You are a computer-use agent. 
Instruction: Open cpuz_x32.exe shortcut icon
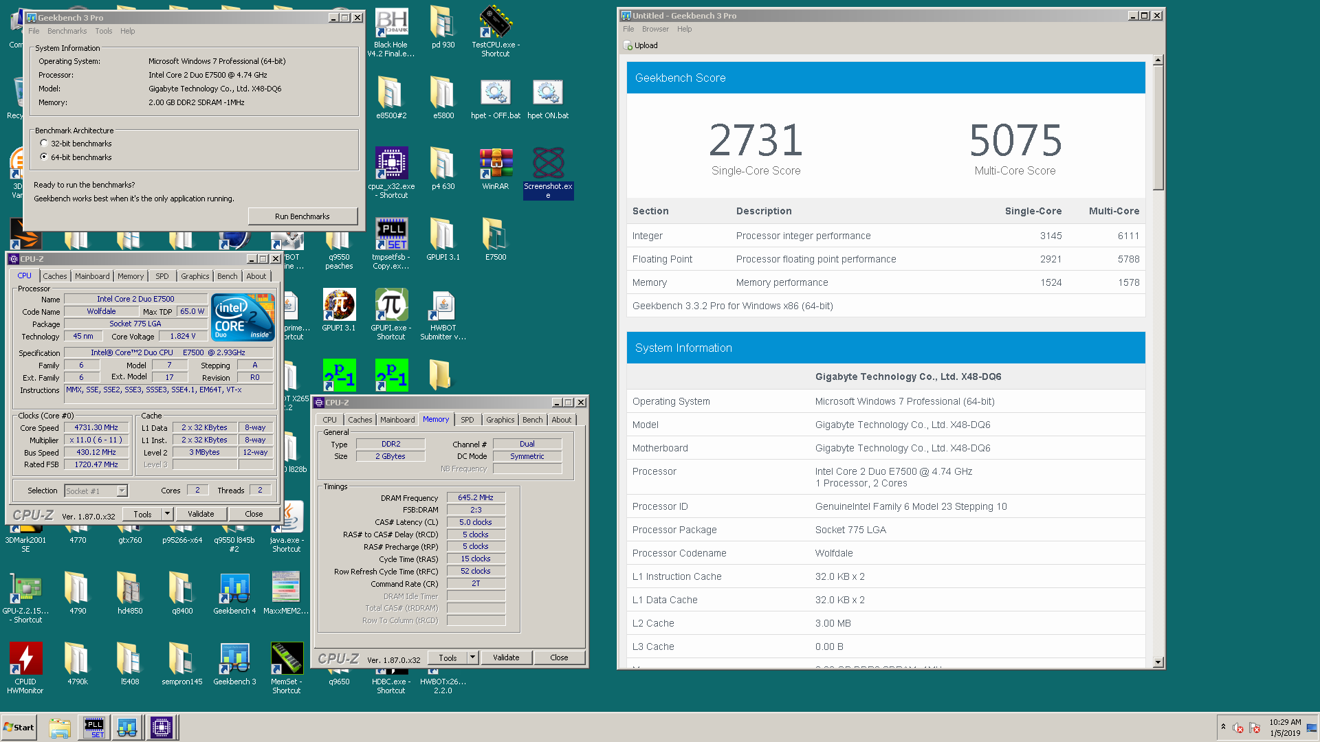point(391,173)
